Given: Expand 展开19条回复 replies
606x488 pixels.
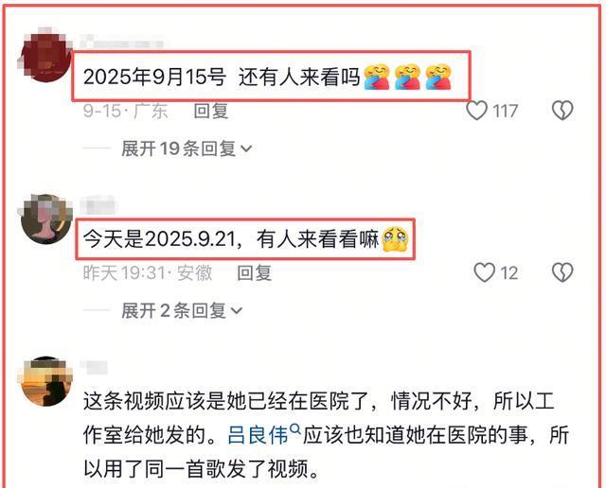Looking at the screenshot, I should [187, 148].
